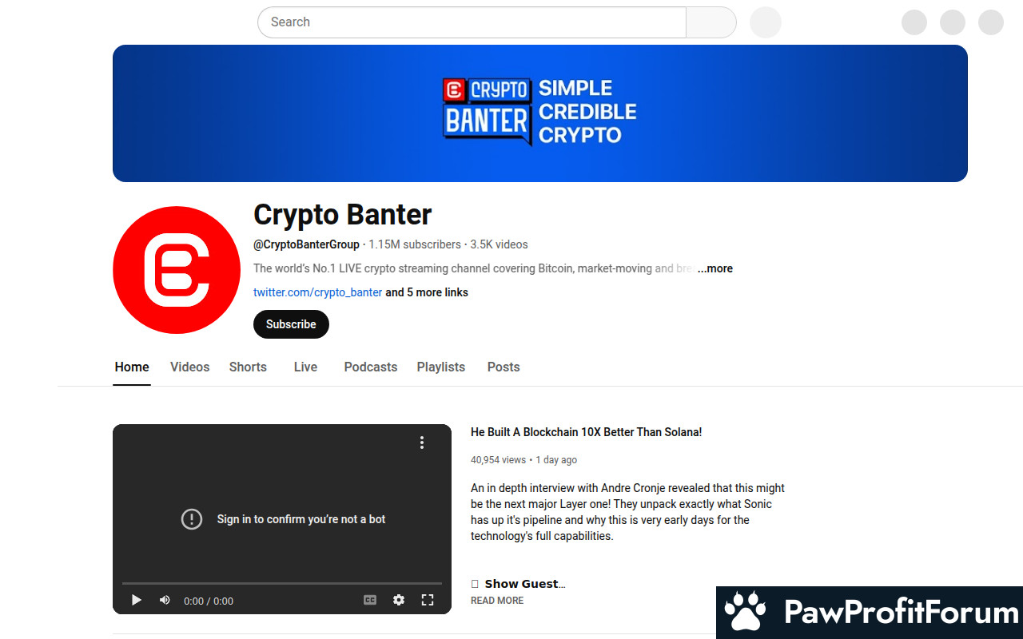Open the Live tab
This screenshot has height=639, width=1023.
click(305, 367)
